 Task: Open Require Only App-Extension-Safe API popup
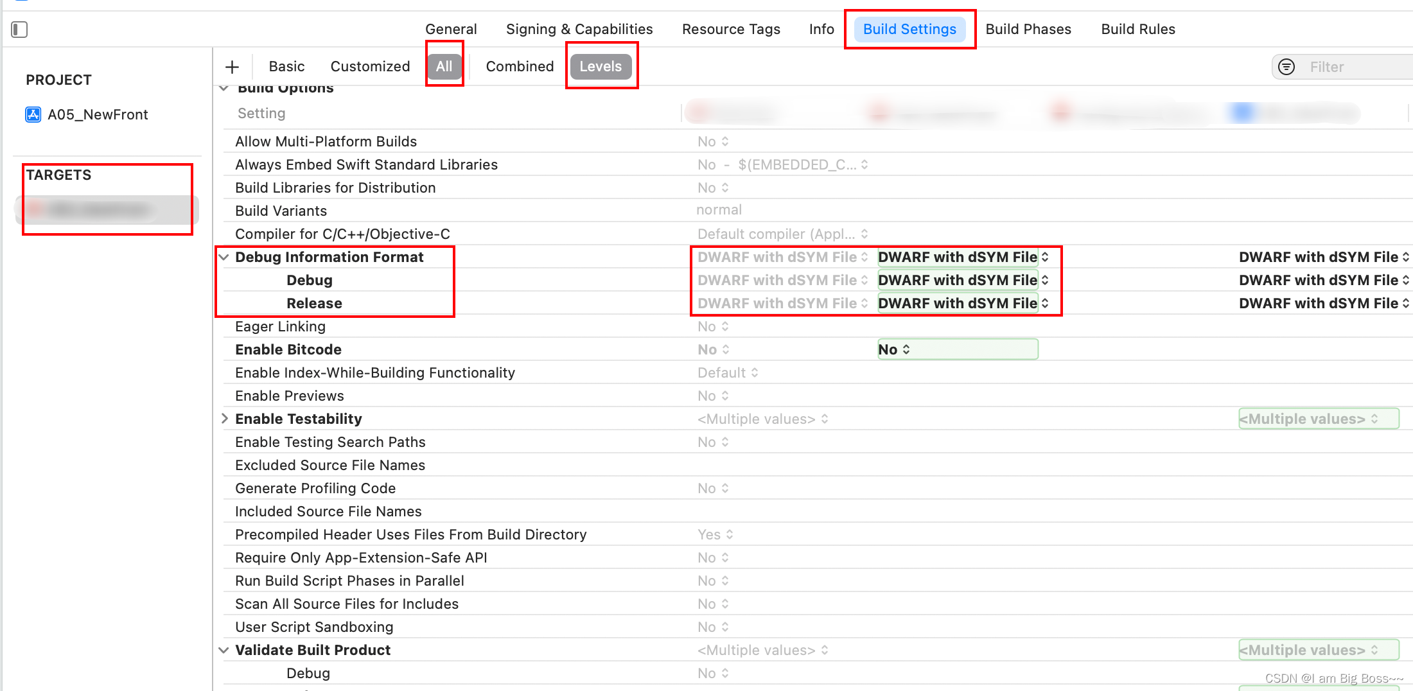point(713,558)
